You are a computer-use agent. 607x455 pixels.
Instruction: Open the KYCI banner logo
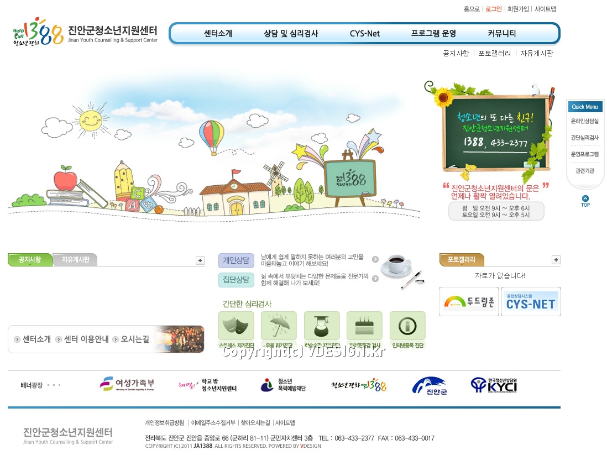pyautogui.click(x=494, y=385)
